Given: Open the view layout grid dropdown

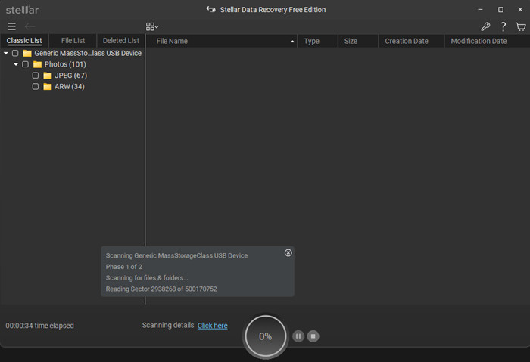Looking at the screenshot, I should [151, 26].
